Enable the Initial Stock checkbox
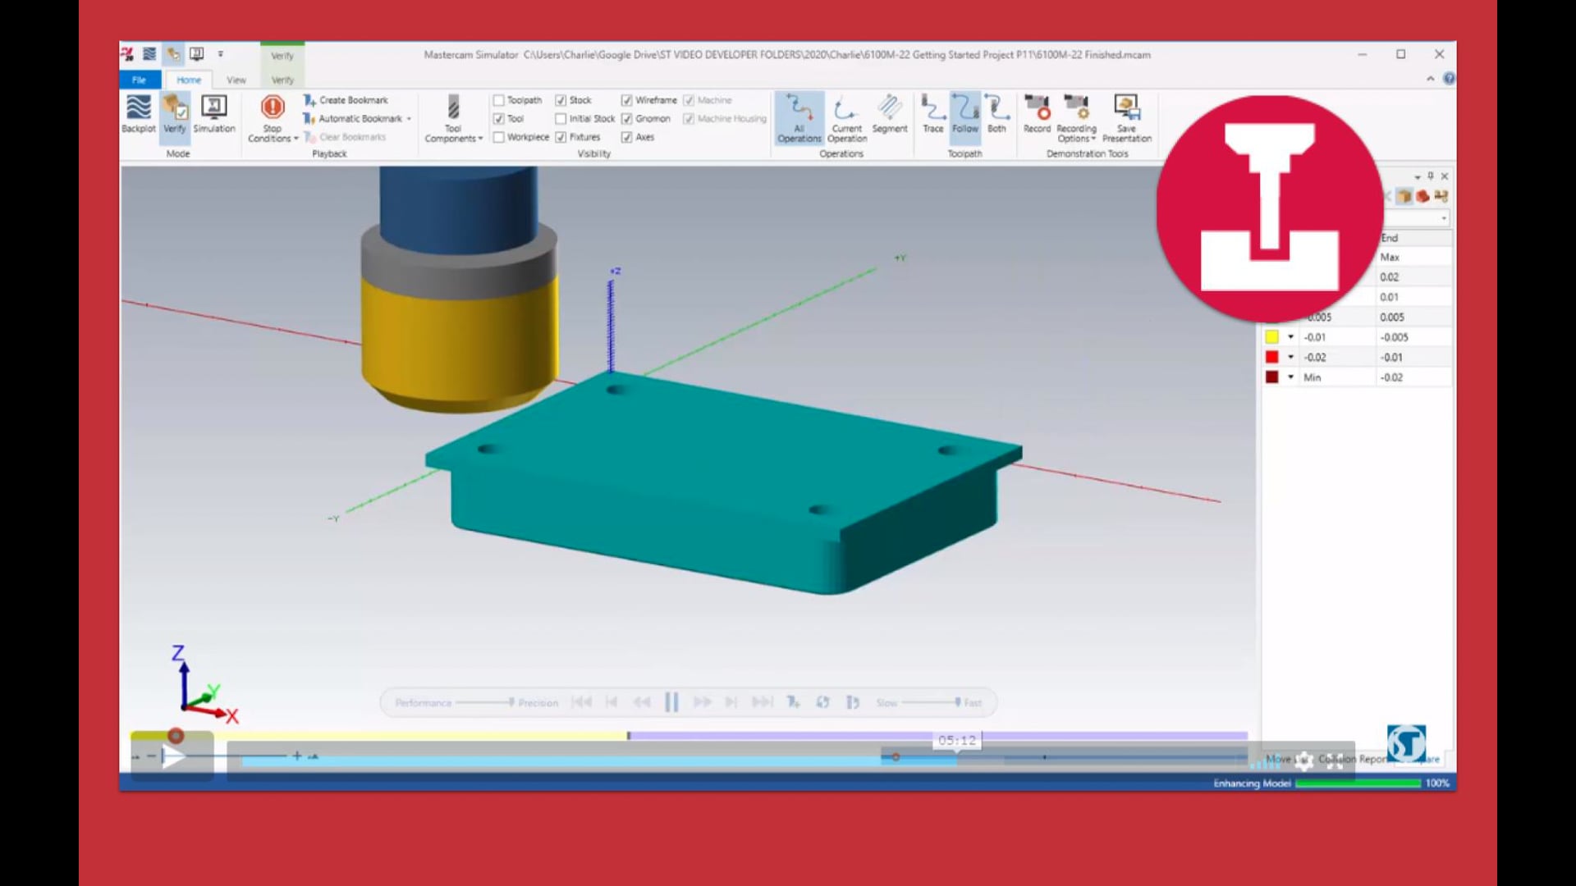Viewport: 1576px width, 886px height. [561, 119]
